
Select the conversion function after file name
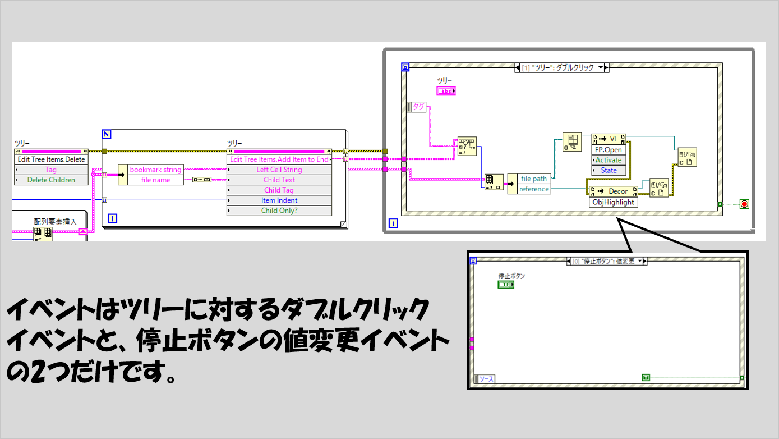click(x=201, y=180)
